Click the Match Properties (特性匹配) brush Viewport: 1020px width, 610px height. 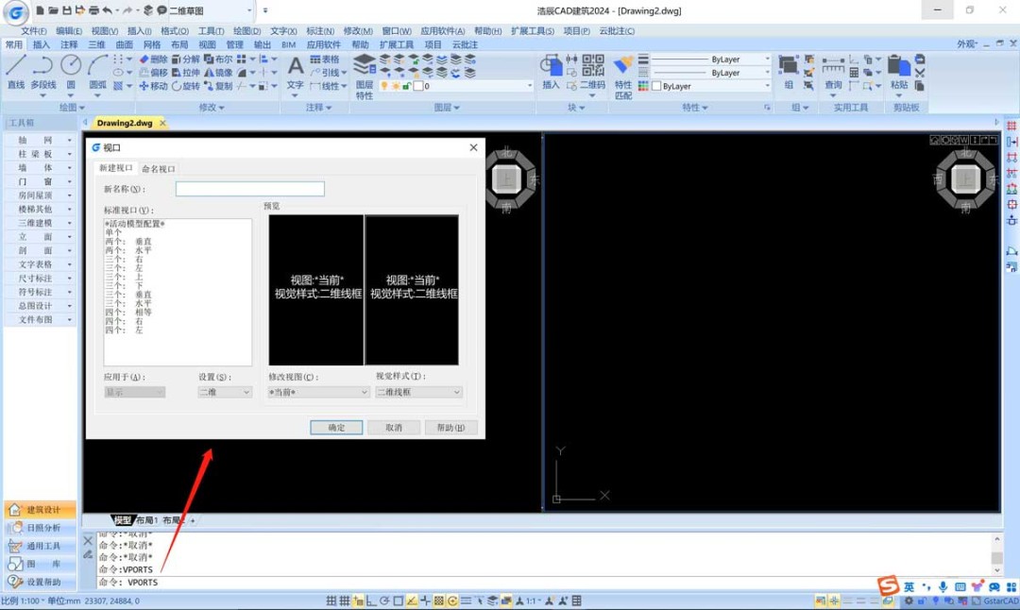(623, 71)
